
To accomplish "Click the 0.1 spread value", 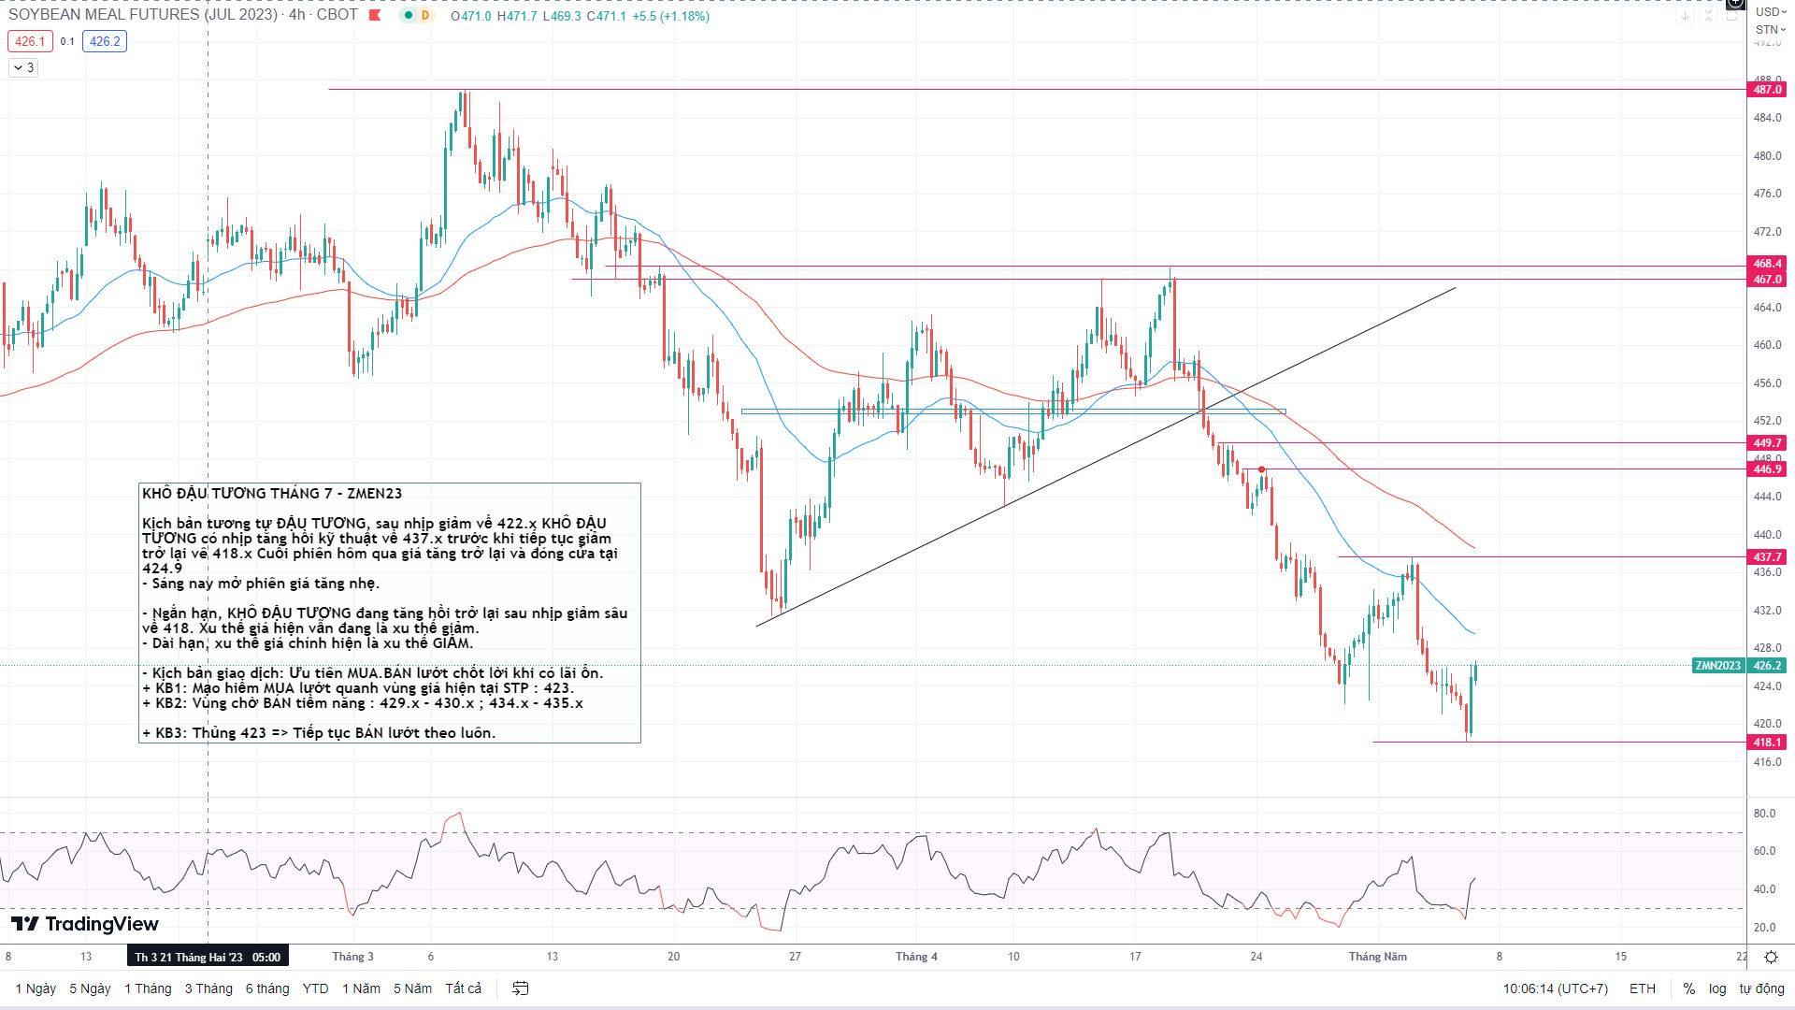I will (x=67, y=41).
